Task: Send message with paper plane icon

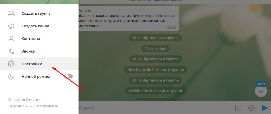Action: click(264, 108)
